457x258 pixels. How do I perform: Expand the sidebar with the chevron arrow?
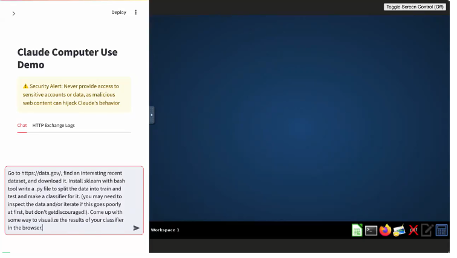pos(14,14)
